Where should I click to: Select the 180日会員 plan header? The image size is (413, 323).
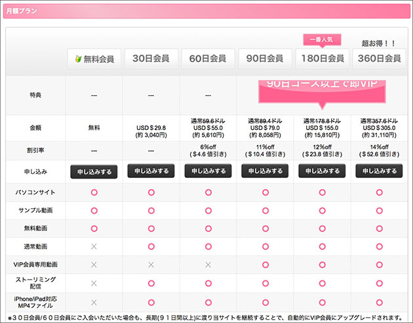[x=321, y=58]
